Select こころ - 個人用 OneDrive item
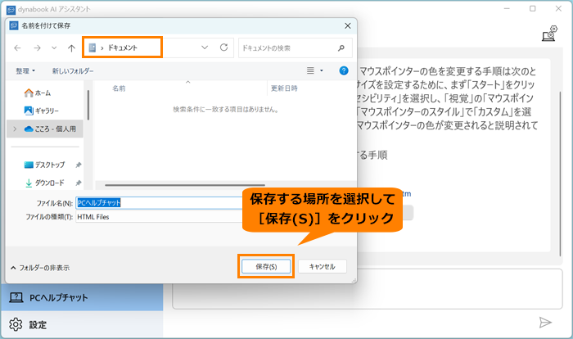 50,129
